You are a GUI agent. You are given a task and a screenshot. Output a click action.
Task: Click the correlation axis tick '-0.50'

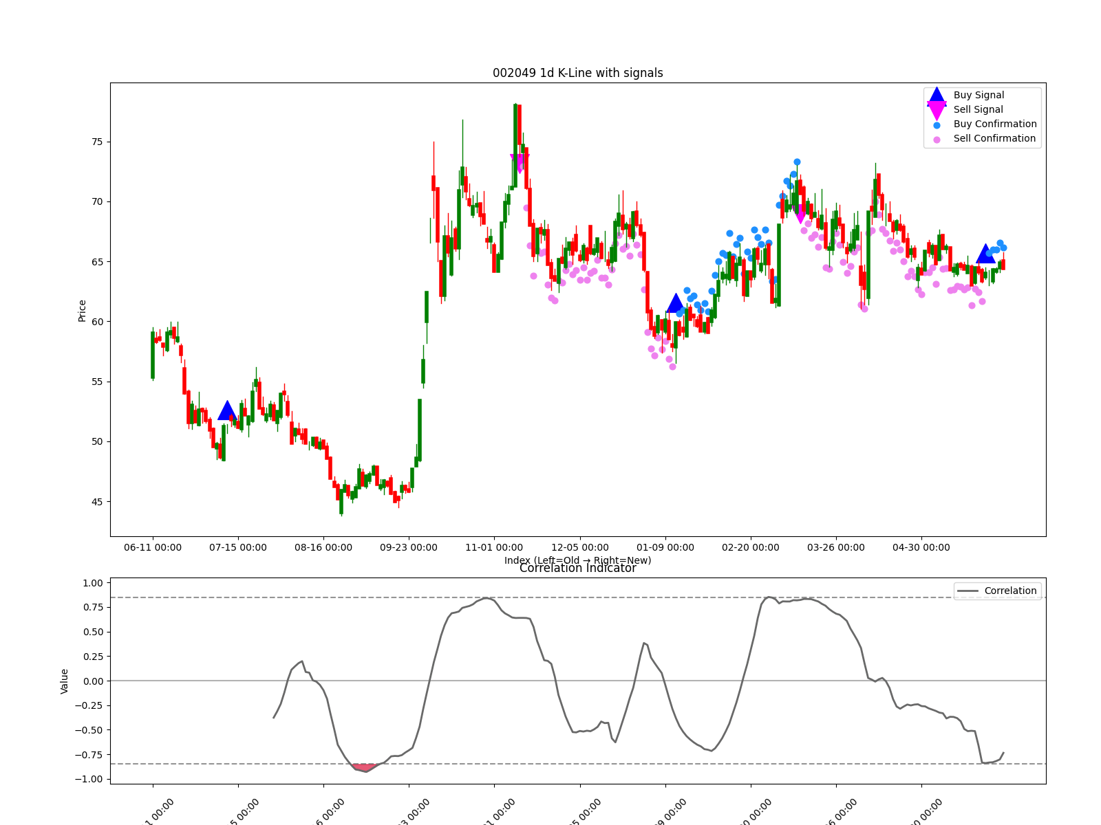[89, 730]
